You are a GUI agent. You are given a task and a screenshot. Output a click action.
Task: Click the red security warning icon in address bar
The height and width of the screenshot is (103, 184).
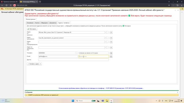[x=14, y=5]
